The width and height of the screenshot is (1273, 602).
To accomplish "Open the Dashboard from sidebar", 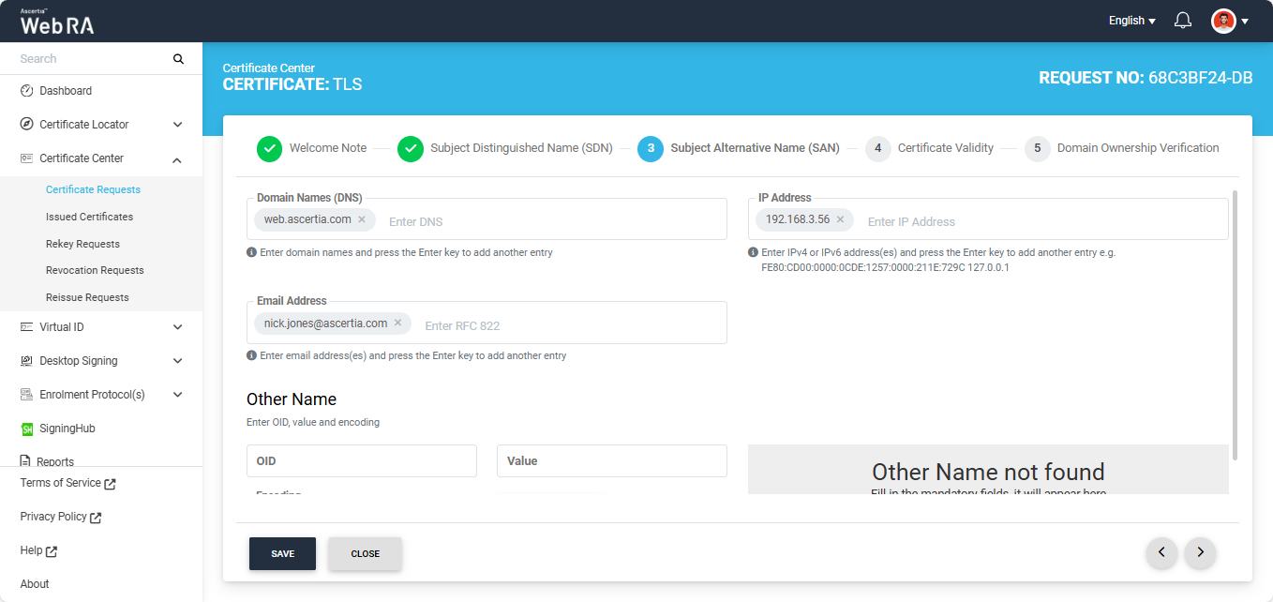I will pos(65,91).
